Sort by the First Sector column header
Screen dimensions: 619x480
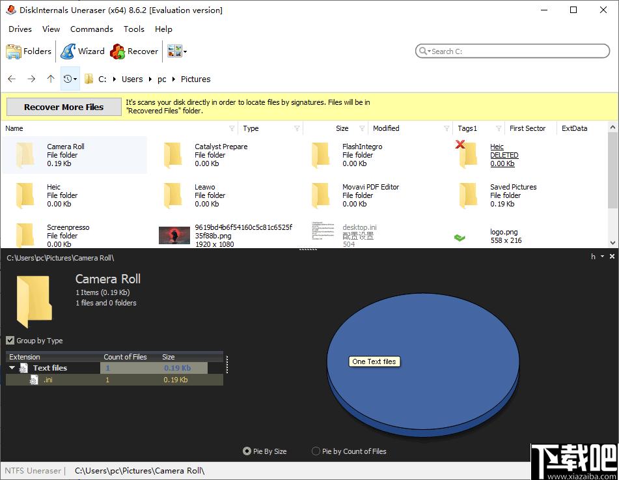[527, 128]
